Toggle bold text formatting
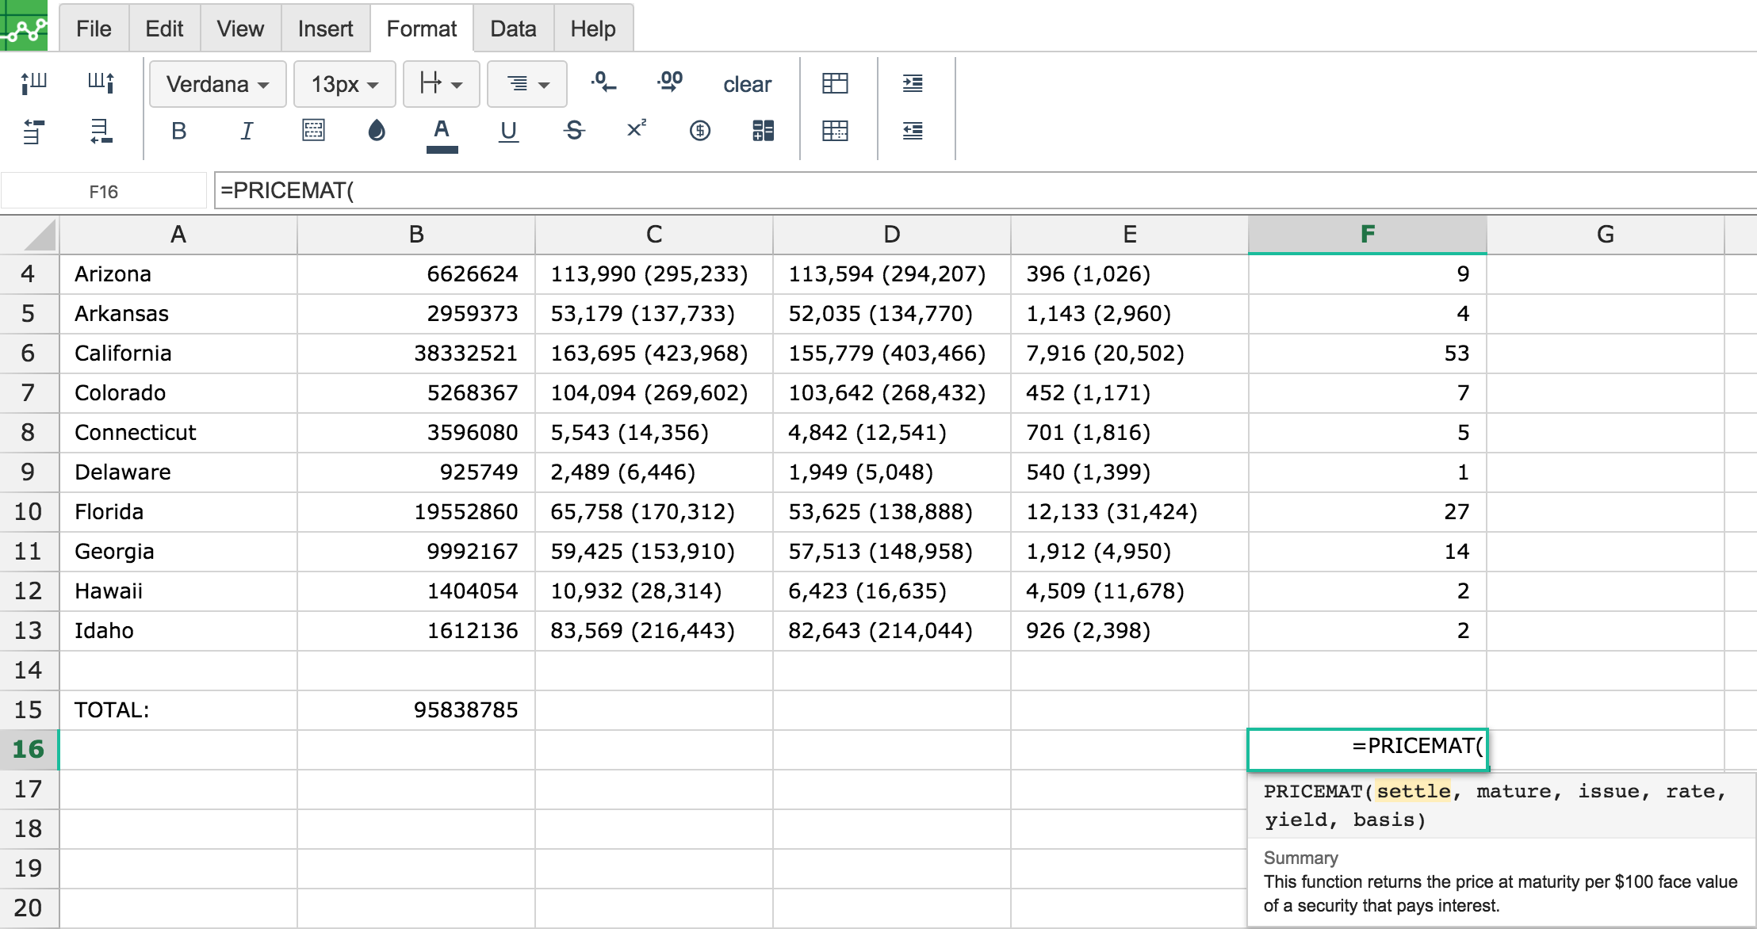1757x929 pixels. 178,131
